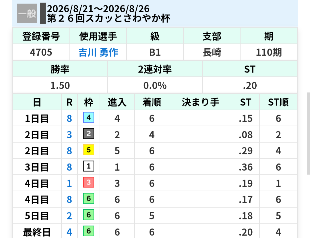Open final day race 4 link
This screenshot has width=310, height=238.
click(69, 232)
